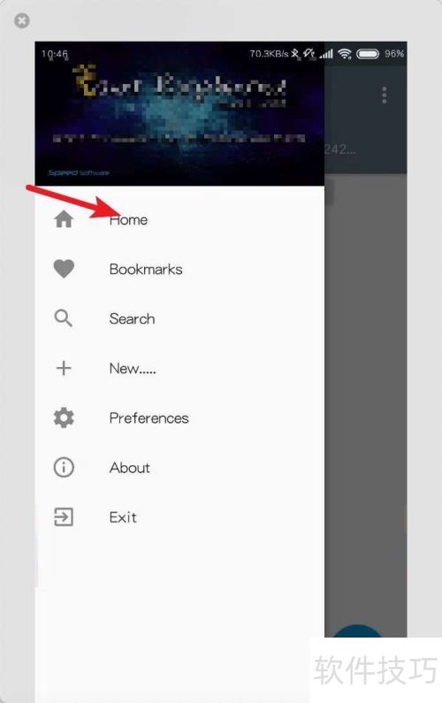Close the popup with the X button
Image resolution: width=442 pixels, height=703 pixels.
(22, 20)
